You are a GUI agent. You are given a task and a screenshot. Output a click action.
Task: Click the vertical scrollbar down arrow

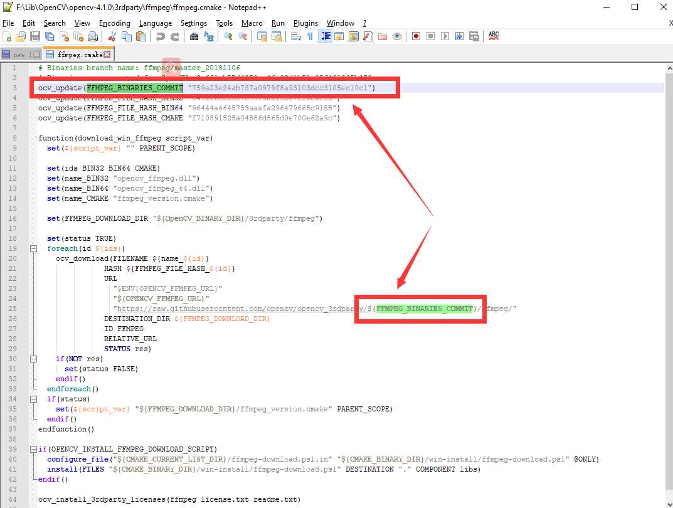click(669, 504)
